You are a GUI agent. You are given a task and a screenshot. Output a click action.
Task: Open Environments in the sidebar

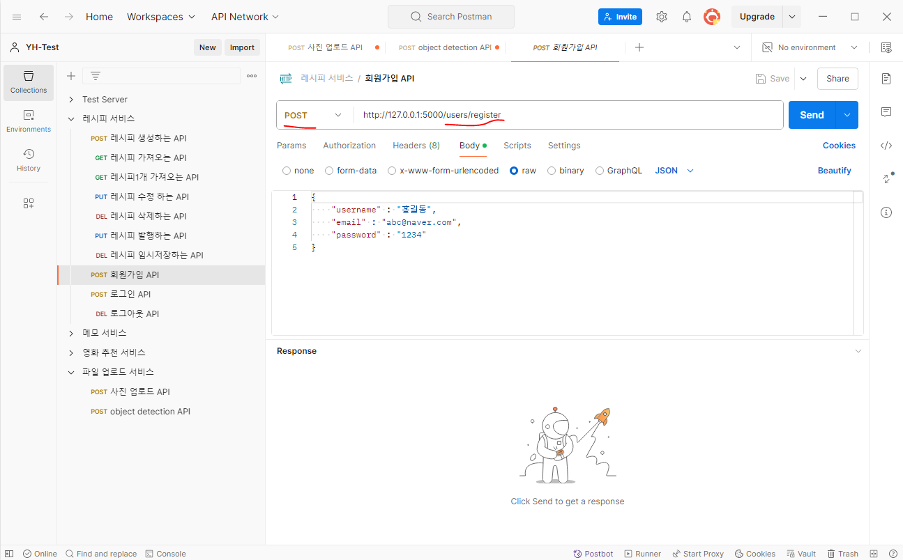(x=29, y=121)
